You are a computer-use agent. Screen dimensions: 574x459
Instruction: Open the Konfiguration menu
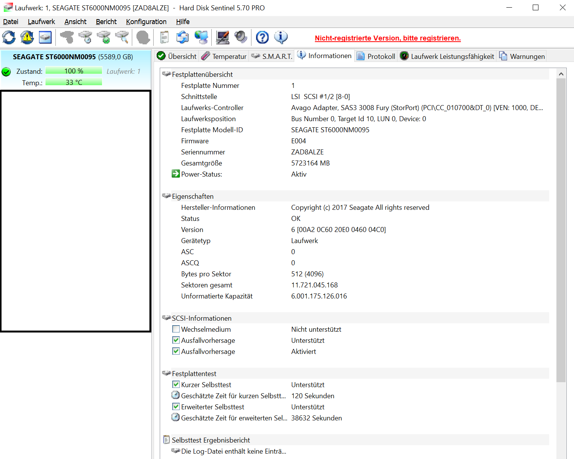(146, 22)
